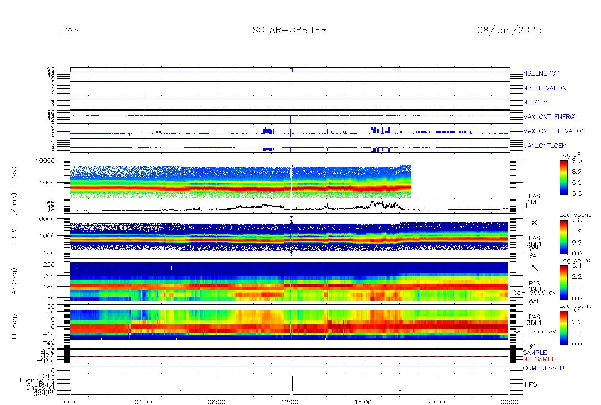Select the Log count color bar topped 3.2
601x405 pixels.
pos(563,328)
